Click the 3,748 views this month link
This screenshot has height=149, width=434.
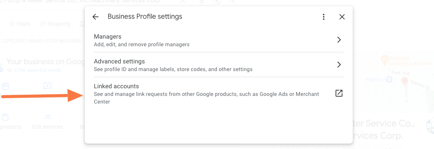(34, 70)
